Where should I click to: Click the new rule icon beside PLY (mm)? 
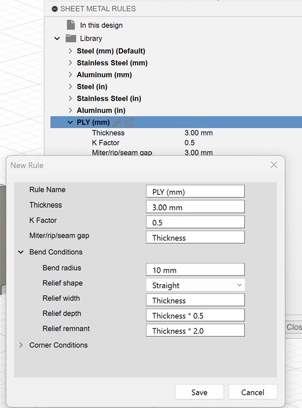click(129, 122)
